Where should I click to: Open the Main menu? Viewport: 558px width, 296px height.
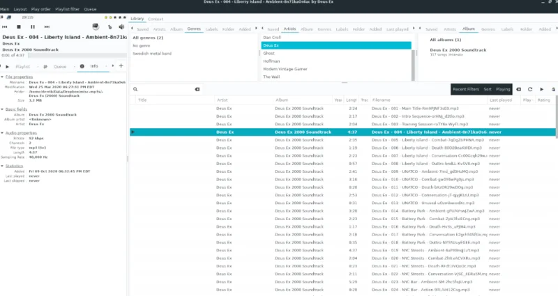(5, 9)
